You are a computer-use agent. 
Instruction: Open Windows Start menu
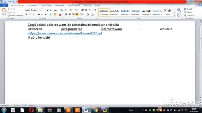pyautogui.click(x=4, y=110)
